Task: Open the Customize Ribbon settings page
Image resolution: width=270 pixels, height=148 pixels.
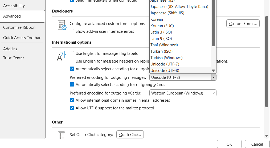Action: click(x=19, y=27)
